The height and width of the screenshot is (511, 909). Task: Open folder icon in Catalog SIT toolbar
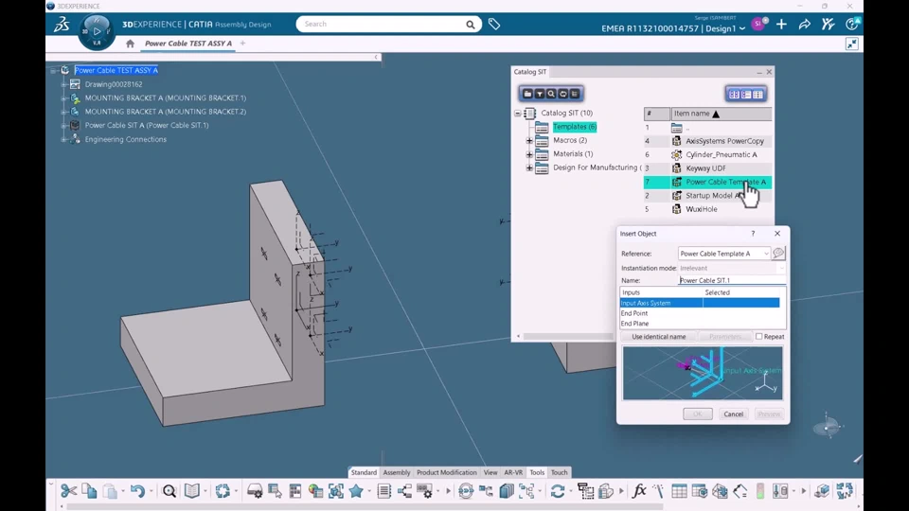[527, 94]
